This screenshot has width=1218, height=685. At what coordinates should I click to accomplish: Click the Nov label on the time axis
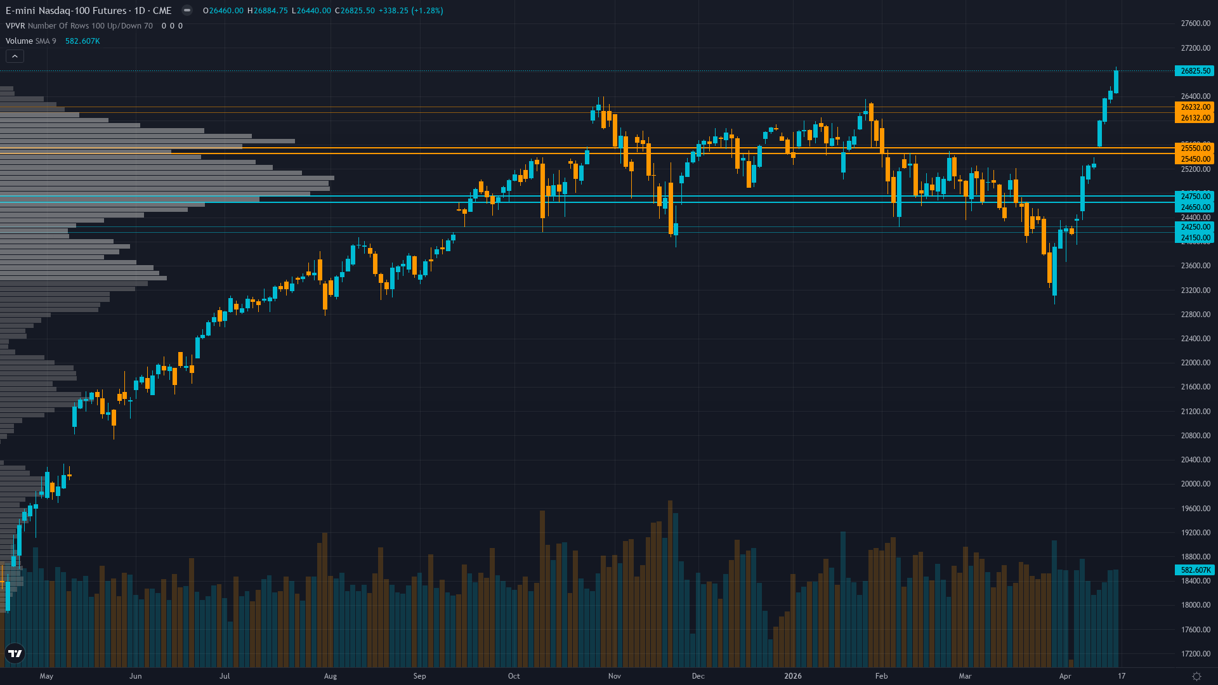click(x=614, y=676)
